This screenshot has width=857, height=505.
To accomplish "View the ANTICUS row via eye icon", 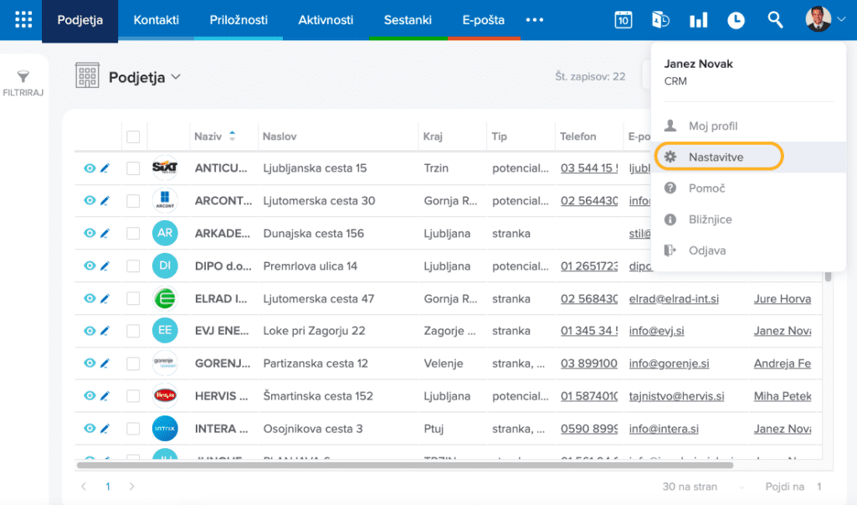I will [x=90, y=168].
